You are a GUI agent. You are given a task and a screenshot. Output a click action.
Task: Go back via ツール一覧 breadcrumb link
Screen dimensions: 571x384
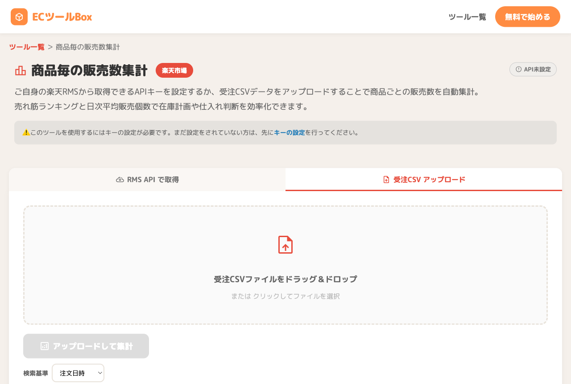pyautogui.click(x=27, y=47)
